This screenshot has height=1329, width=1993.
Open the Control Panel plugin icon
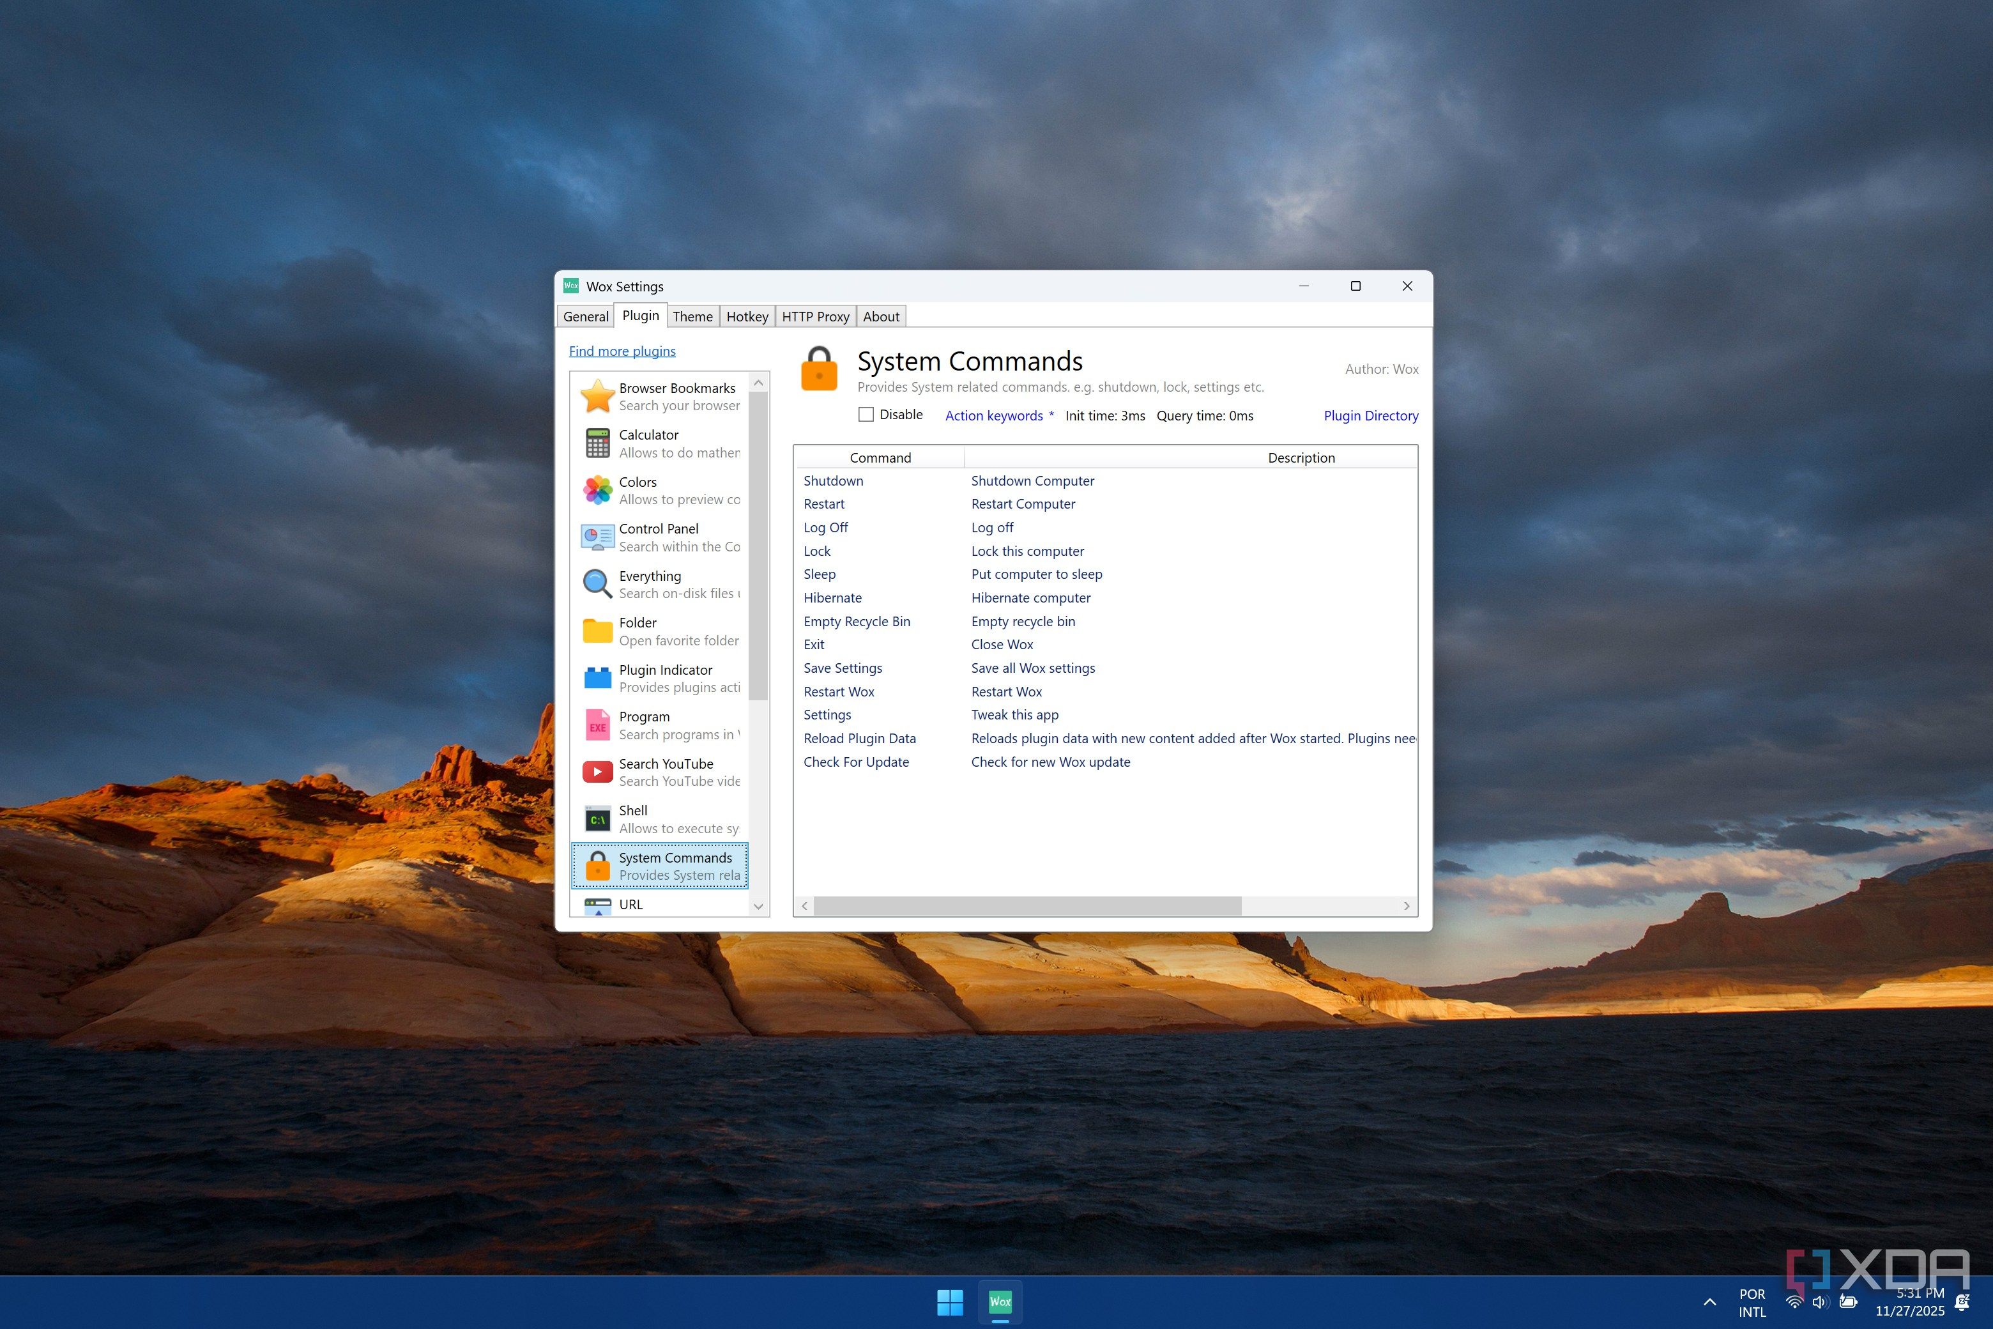point(597,537)
